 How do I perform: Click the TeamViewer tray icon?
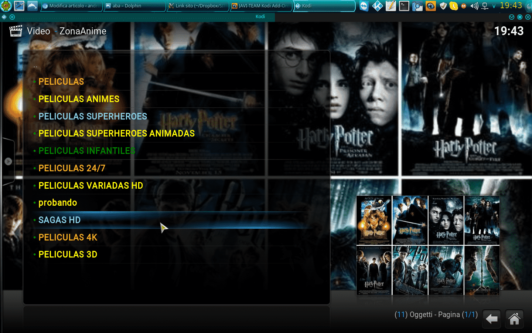point(364,6)
